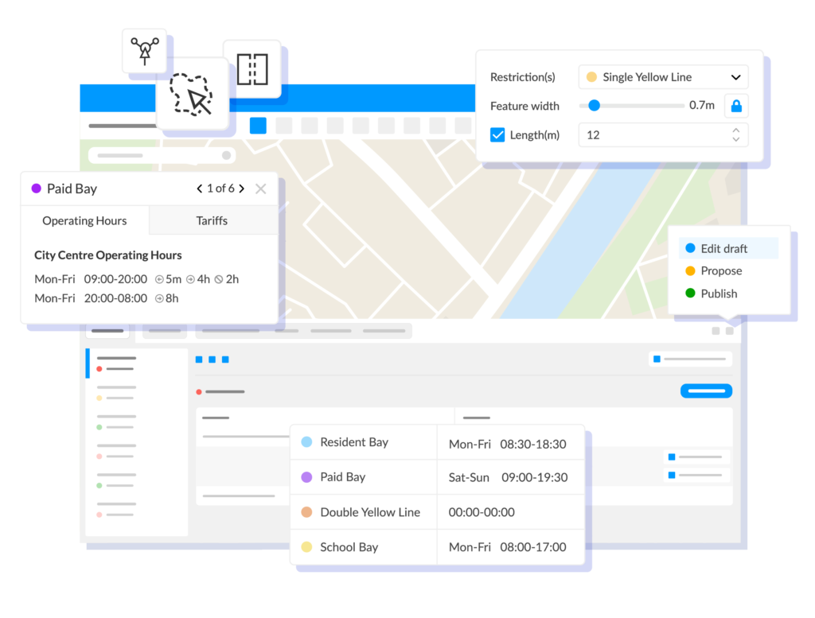Go to next Paid Bay record
Viewport: 815px width, 618px height.
click(x=242, y=189)
